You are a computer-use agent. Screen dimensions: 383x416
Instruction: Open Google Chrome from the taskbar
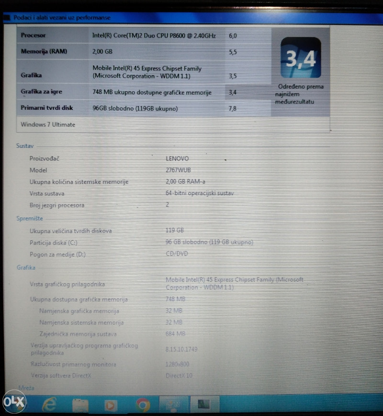(143, 405)
